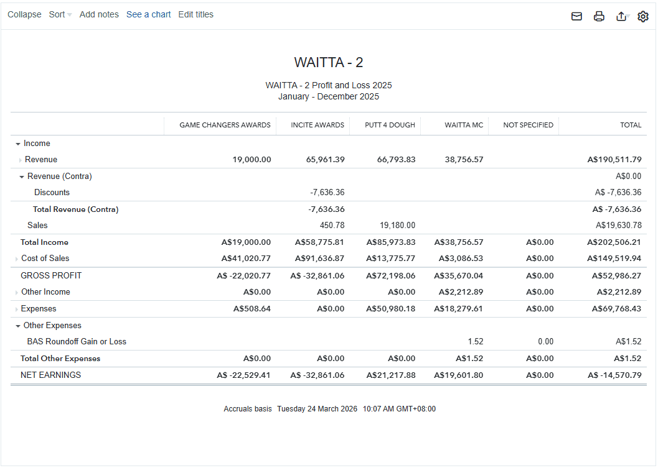Click Add notes
Image resolution: width=658 pixels, height=468 pixels.
[99, 14]
